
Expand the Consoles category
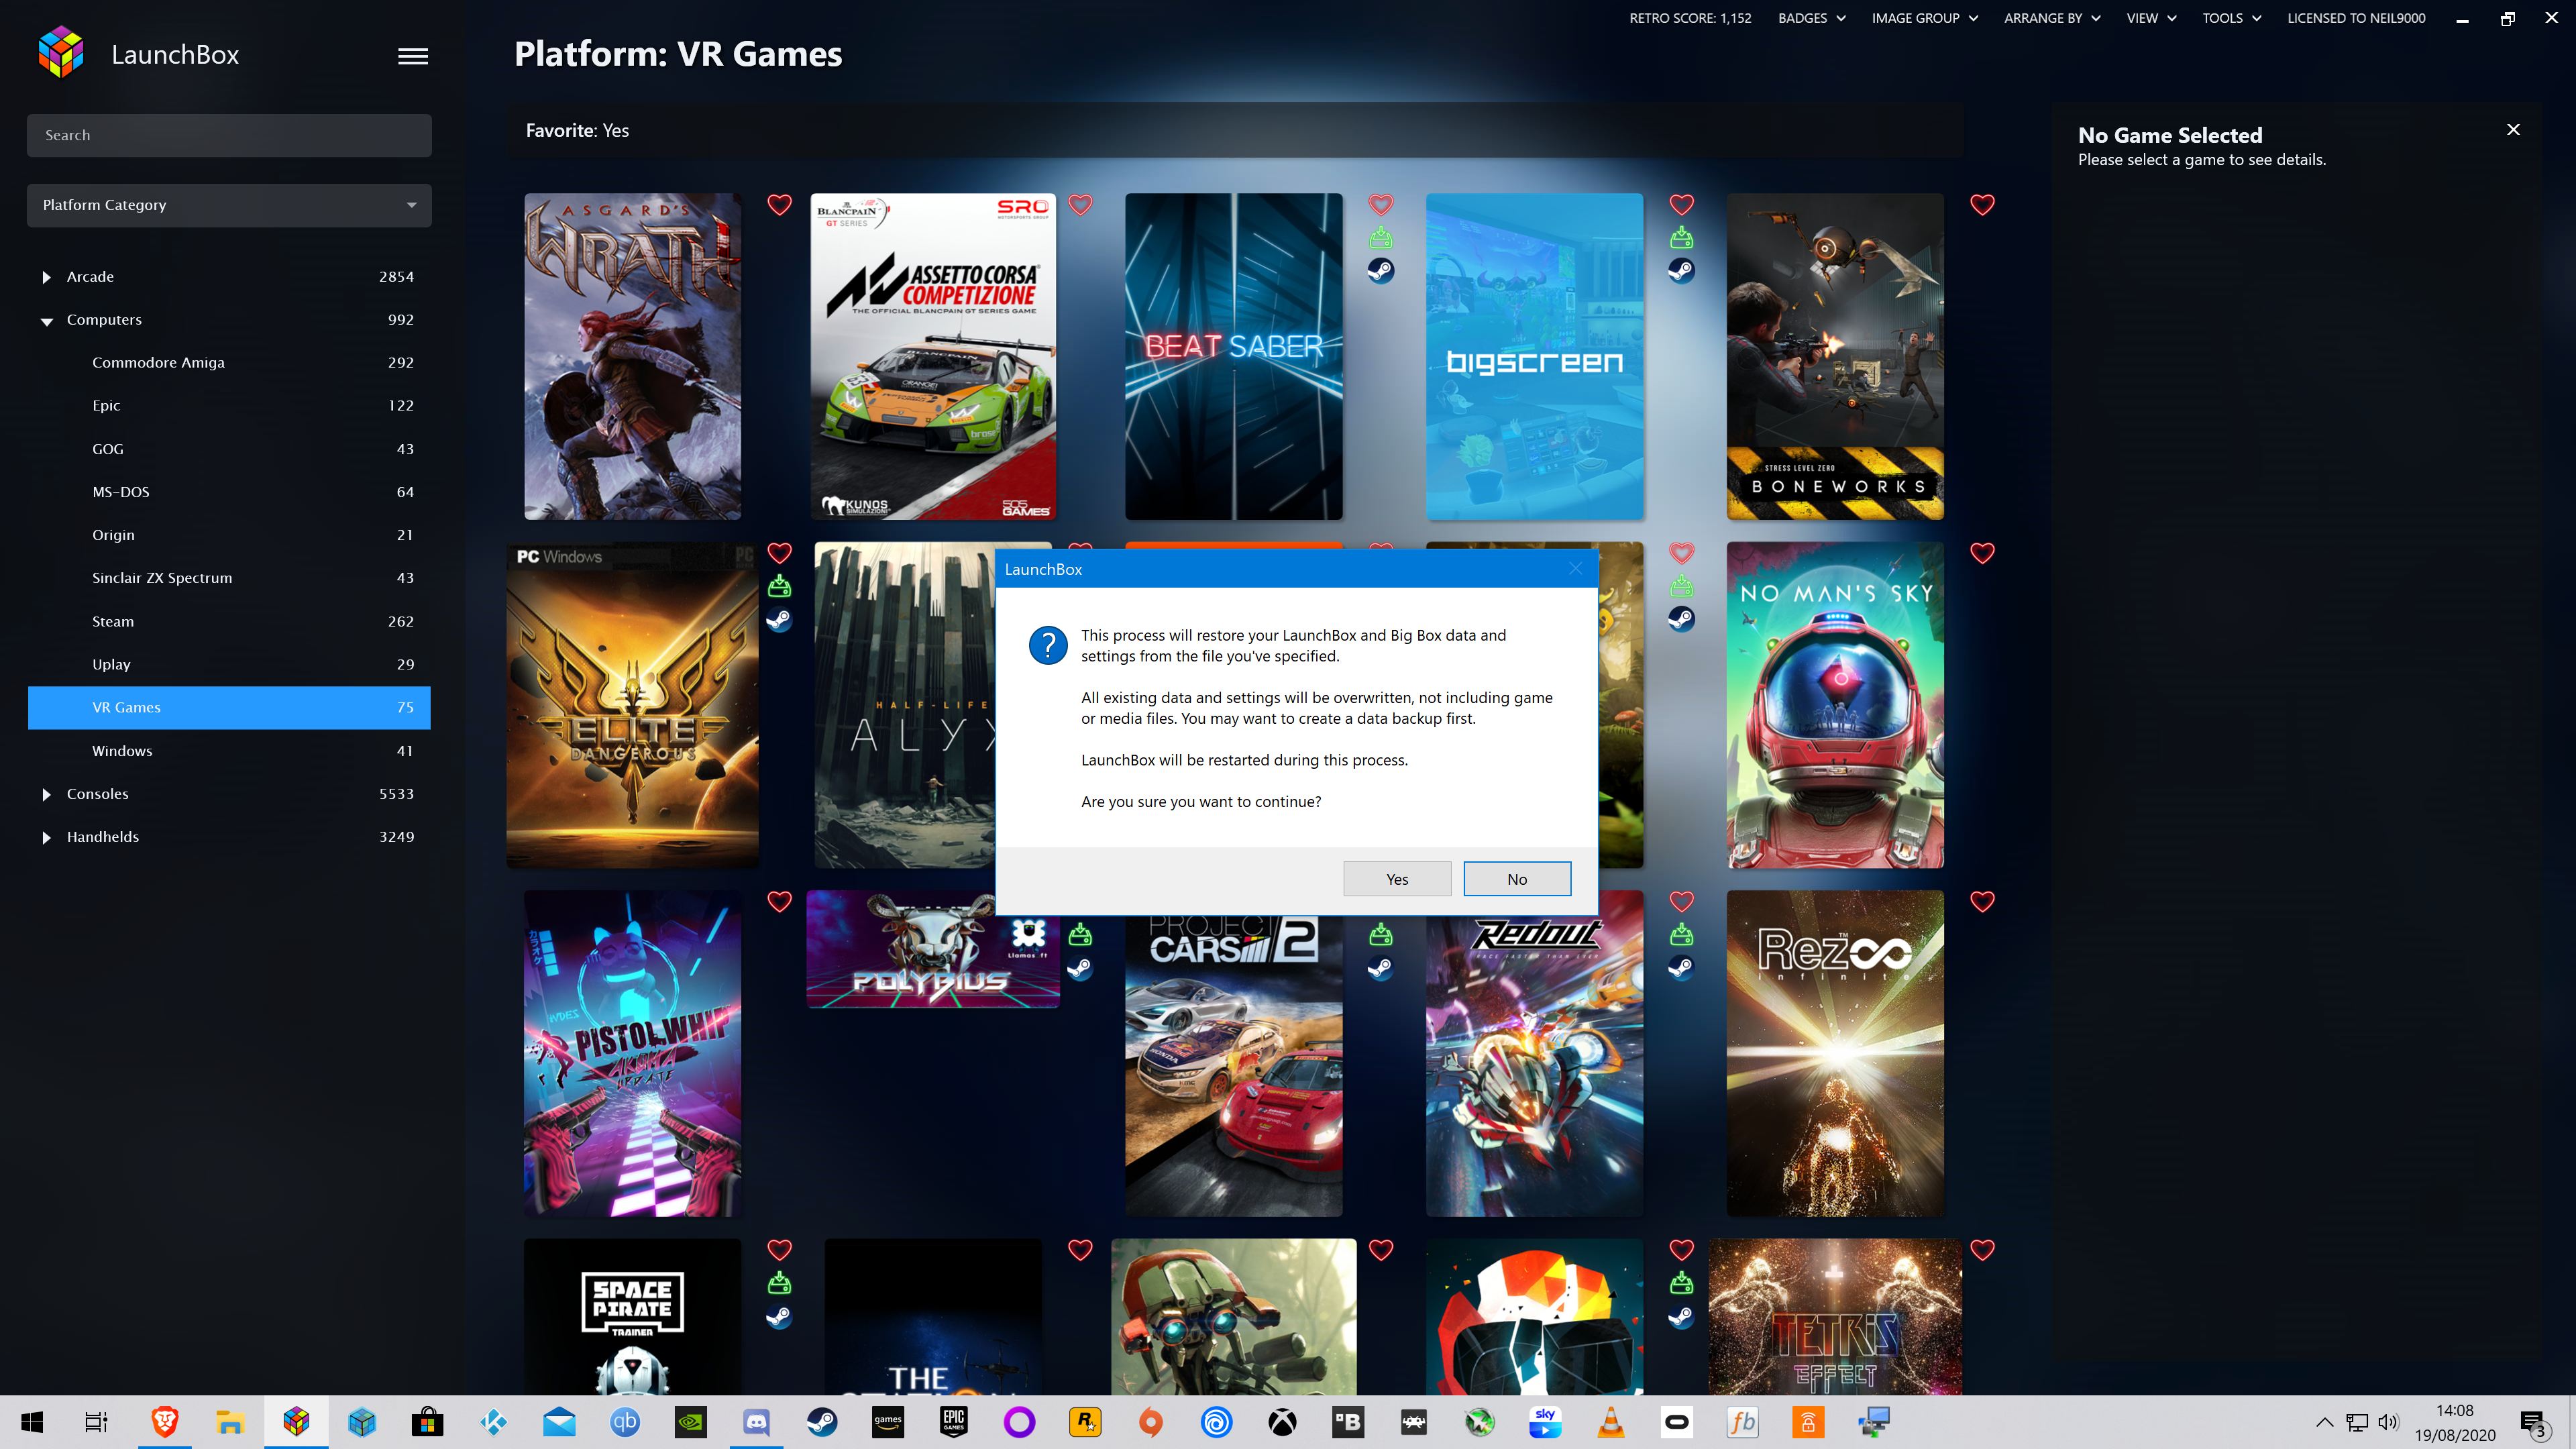[x=46, y=795]
